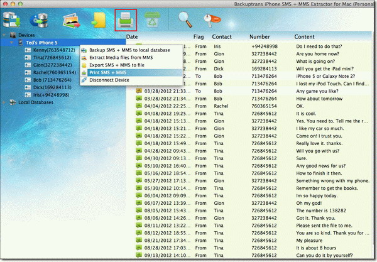The height and width of the screenshot is (262, 377).
Task: Click the message bubble on "Oh my god!" row
Action: click(139, 203)
